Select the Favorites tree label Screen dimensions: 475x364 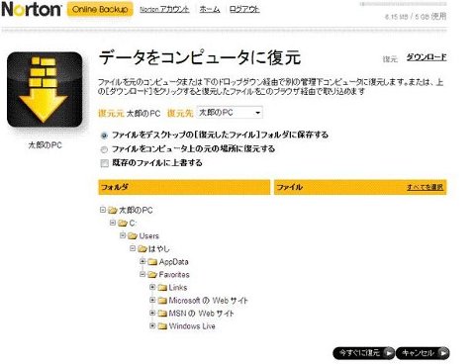(174, 275)
